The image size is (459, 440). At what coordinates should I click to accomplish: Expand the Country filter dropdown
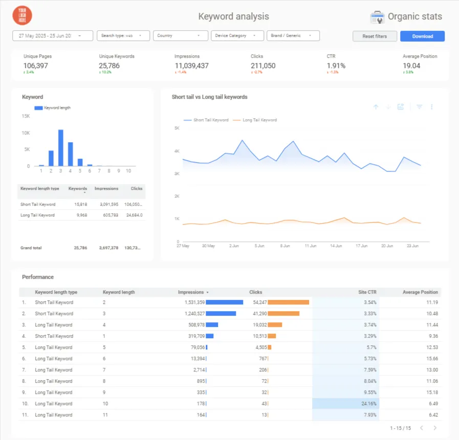(x=180, y=36)
